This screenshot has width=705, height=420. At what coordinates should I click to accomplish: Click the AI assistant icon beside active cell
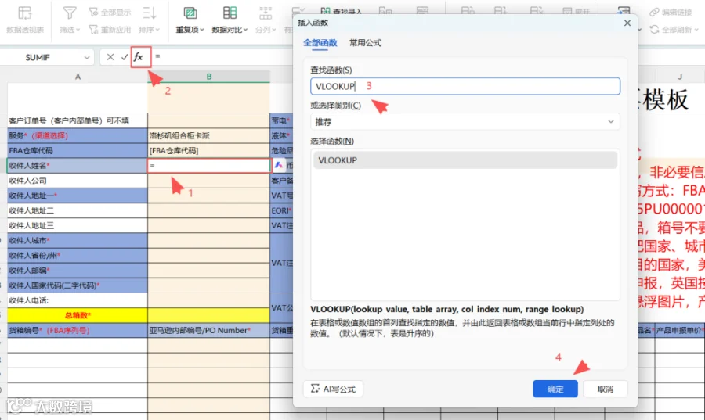279,165
